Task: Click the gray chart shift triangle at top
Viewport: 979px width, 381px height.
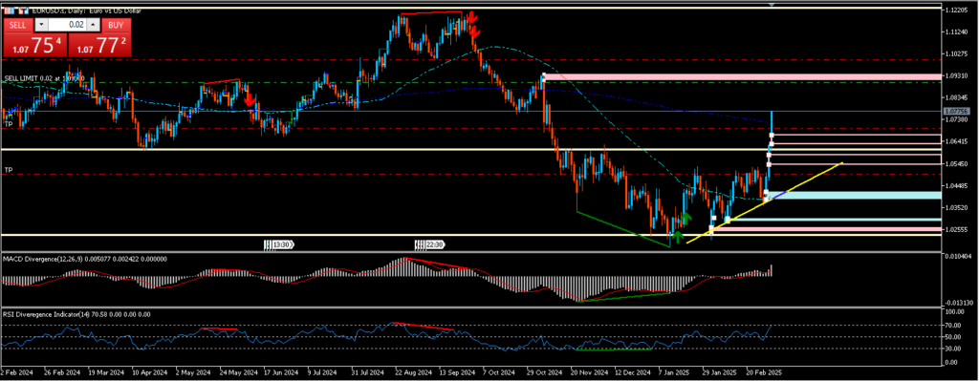Action: point(772,5)
